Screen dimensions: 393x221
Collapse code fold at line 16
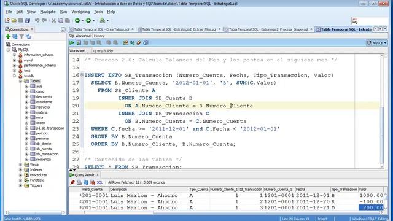(x=82, y=75)
